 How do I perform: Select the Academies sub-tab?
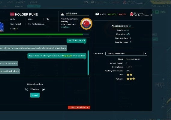19,6
